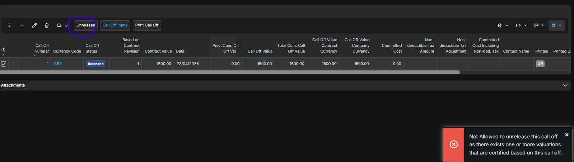Untick the checkbox for call off row 1

[4, 64]
